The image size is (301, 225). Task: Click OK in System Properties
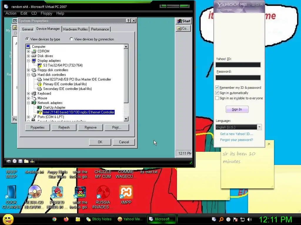(100, 142)
